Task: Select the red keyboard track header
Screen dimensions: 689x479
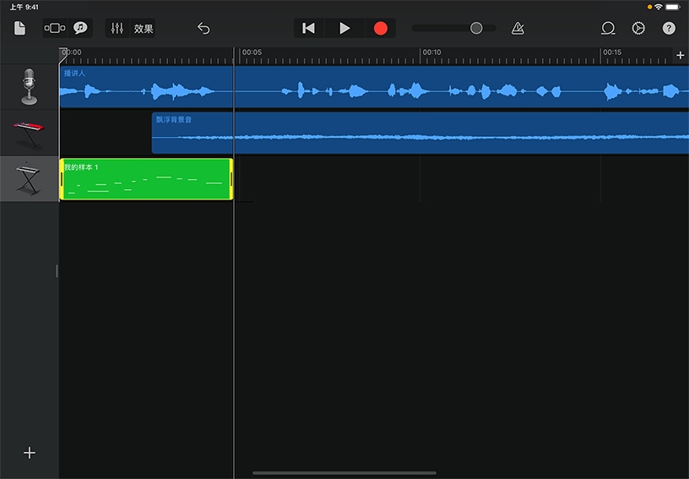Action: [30, 133]
